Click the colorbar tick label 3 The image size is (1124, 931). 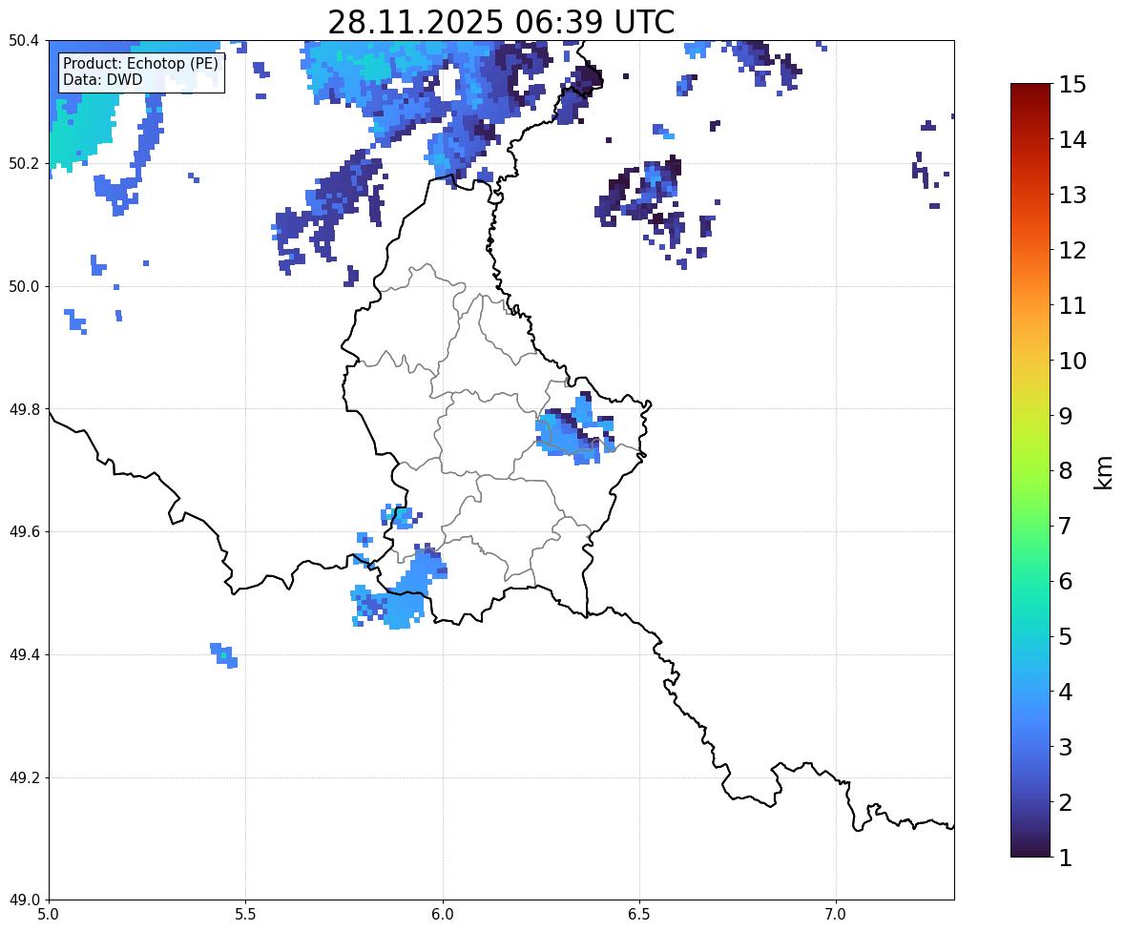1066,747
